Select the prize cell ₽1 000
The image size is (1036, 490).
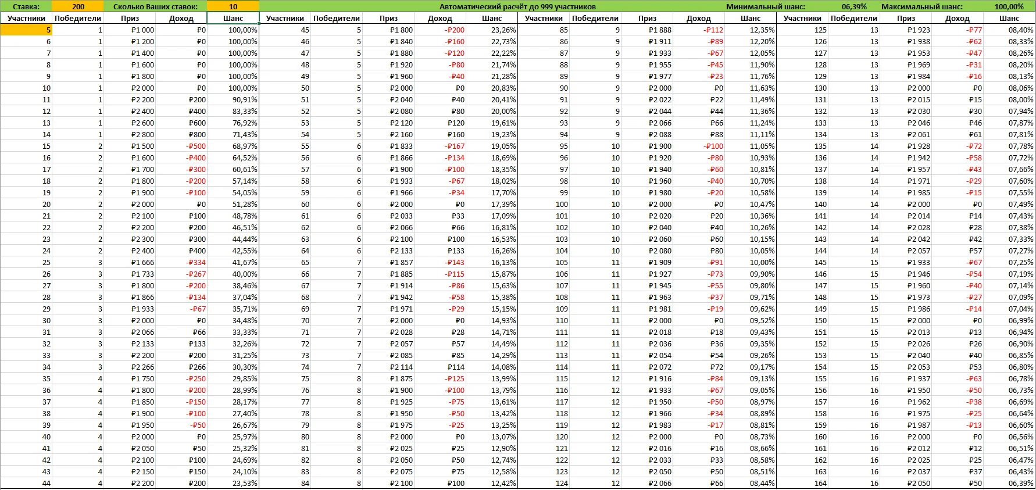coord(130,30)
